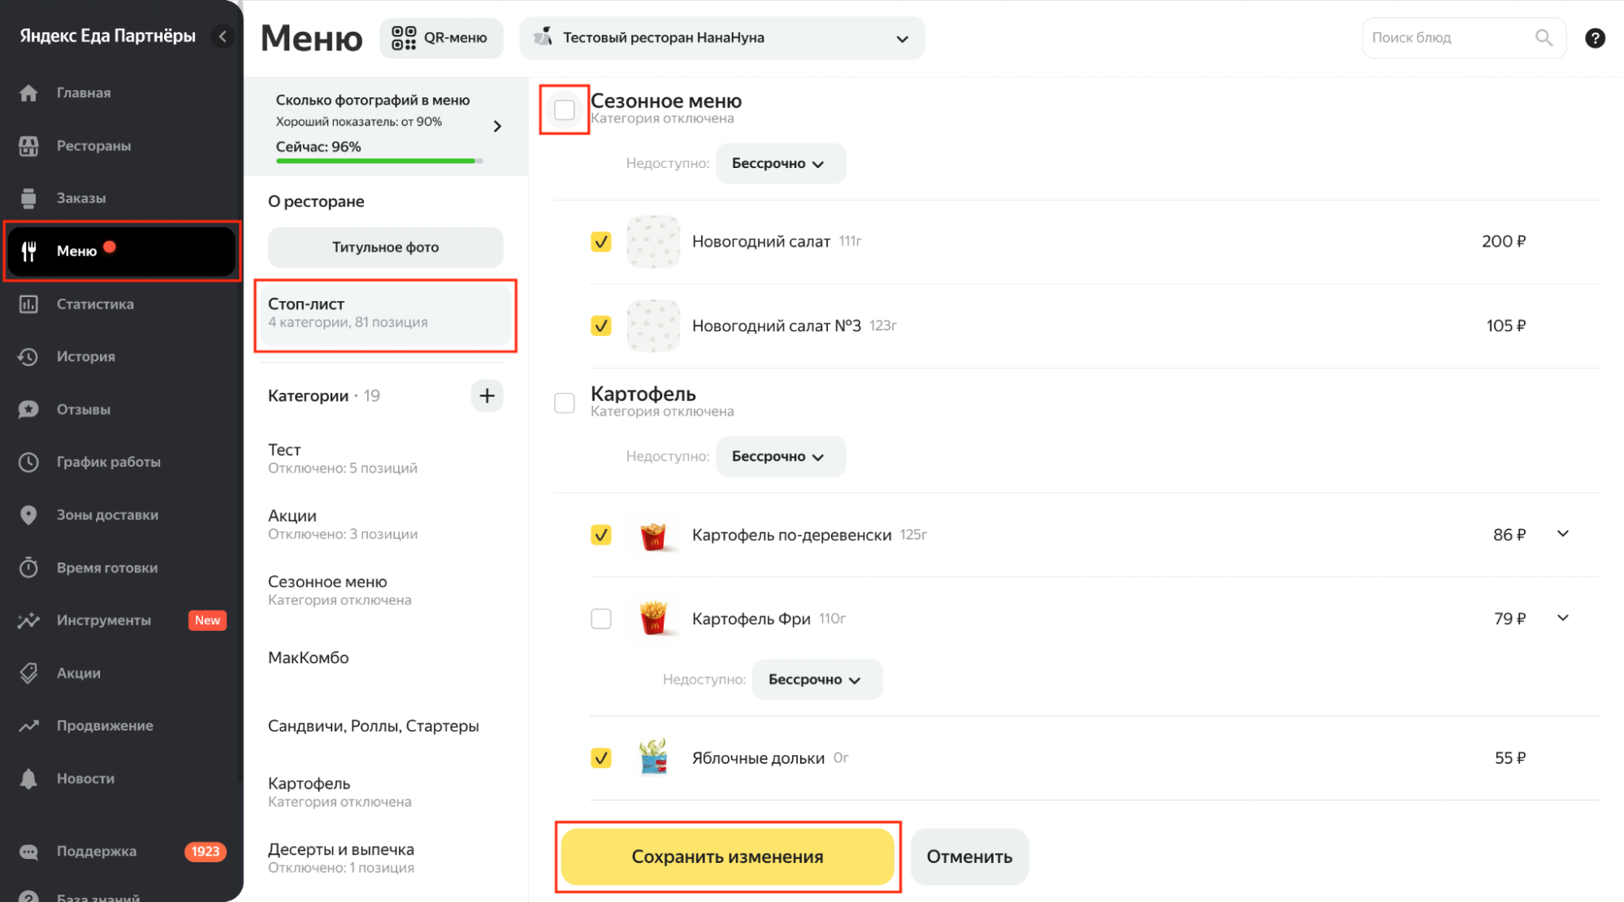This screenshot has width=1624, height=902.
Task: Expand Картофель Фри options chevron
Action: (1563, 618)
